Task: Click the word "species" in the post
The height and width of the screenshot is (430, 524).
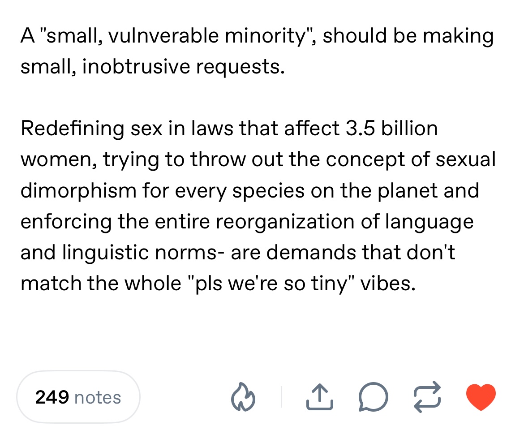Action: 268,191
